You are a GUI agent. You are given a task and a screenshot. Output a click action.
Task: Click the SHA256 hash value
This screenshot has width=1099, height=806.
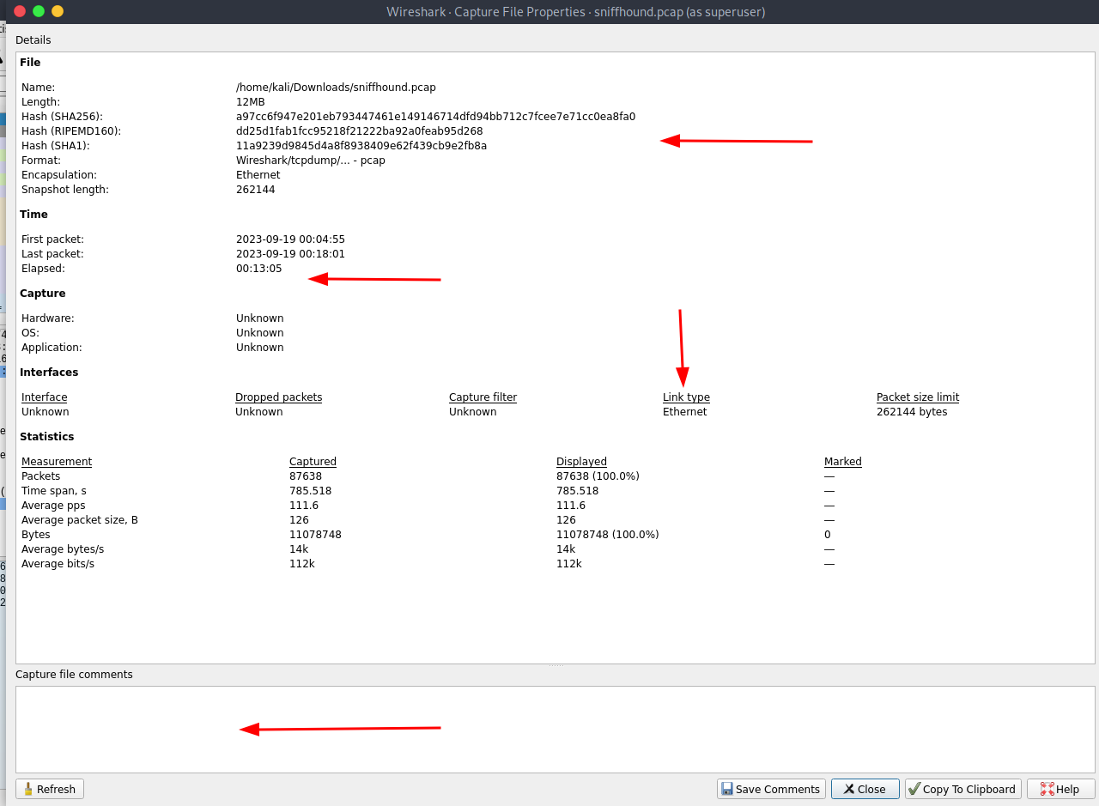click(435, 117)
